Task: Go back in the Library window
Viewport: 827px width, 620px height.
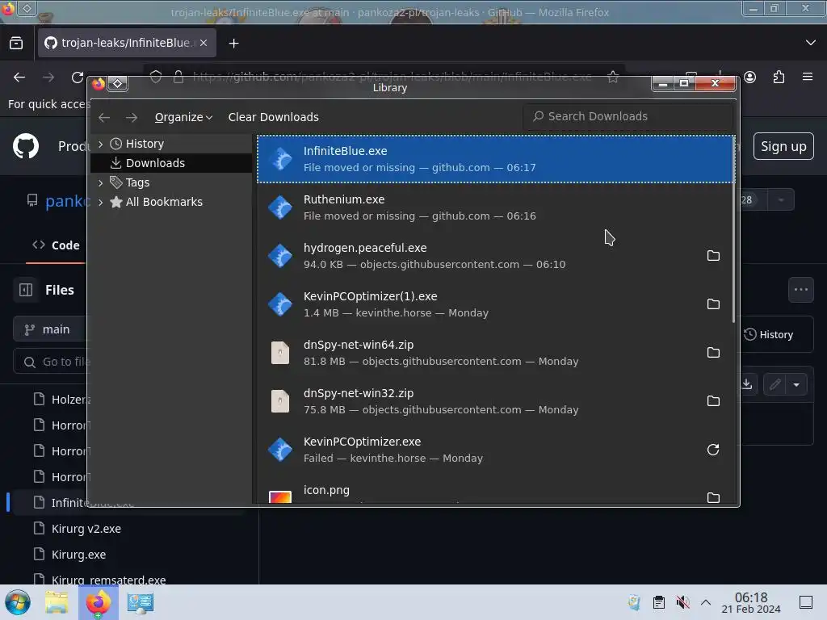Action: 104,117
